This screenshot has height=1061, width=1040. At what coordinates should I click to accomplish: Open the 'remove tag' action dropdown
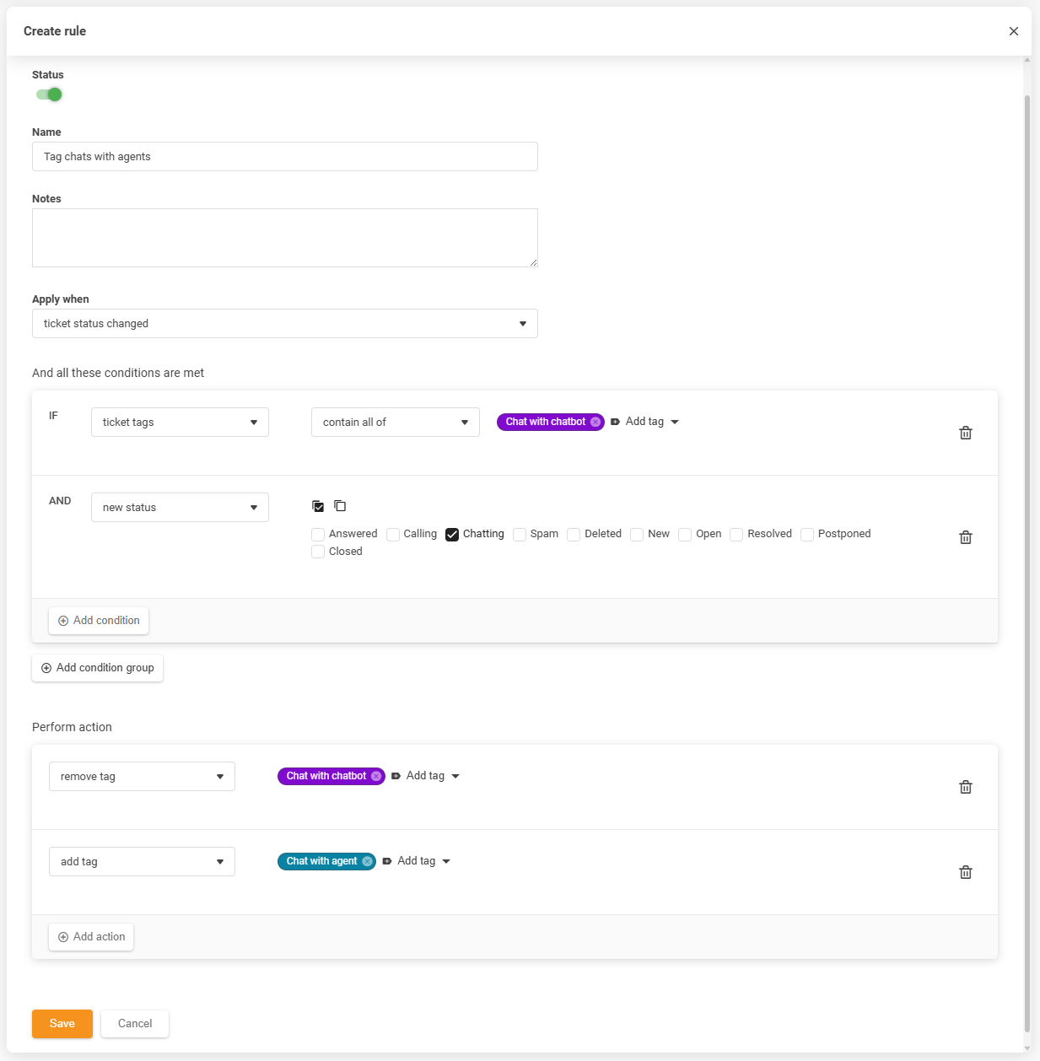pos(142,777)
